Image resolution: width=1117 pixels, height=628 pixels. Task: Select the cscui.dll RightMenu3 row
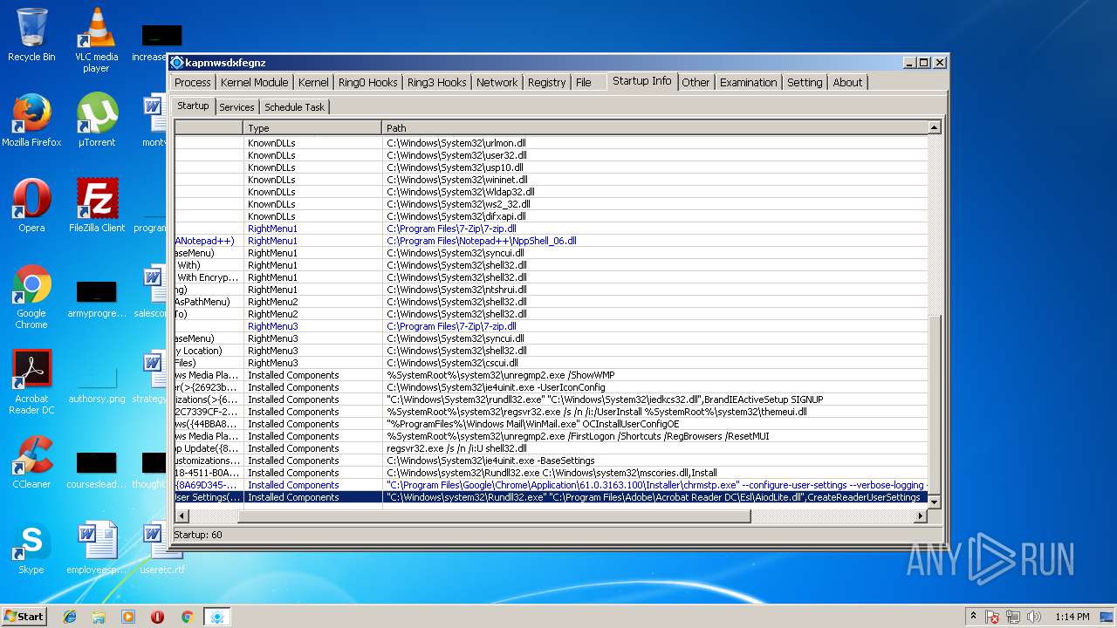click(551, 362)
